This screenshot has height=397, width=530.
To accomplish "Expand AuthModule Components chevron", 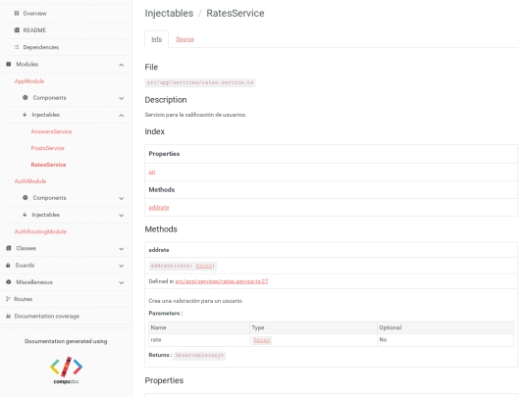I will point(122,198).
